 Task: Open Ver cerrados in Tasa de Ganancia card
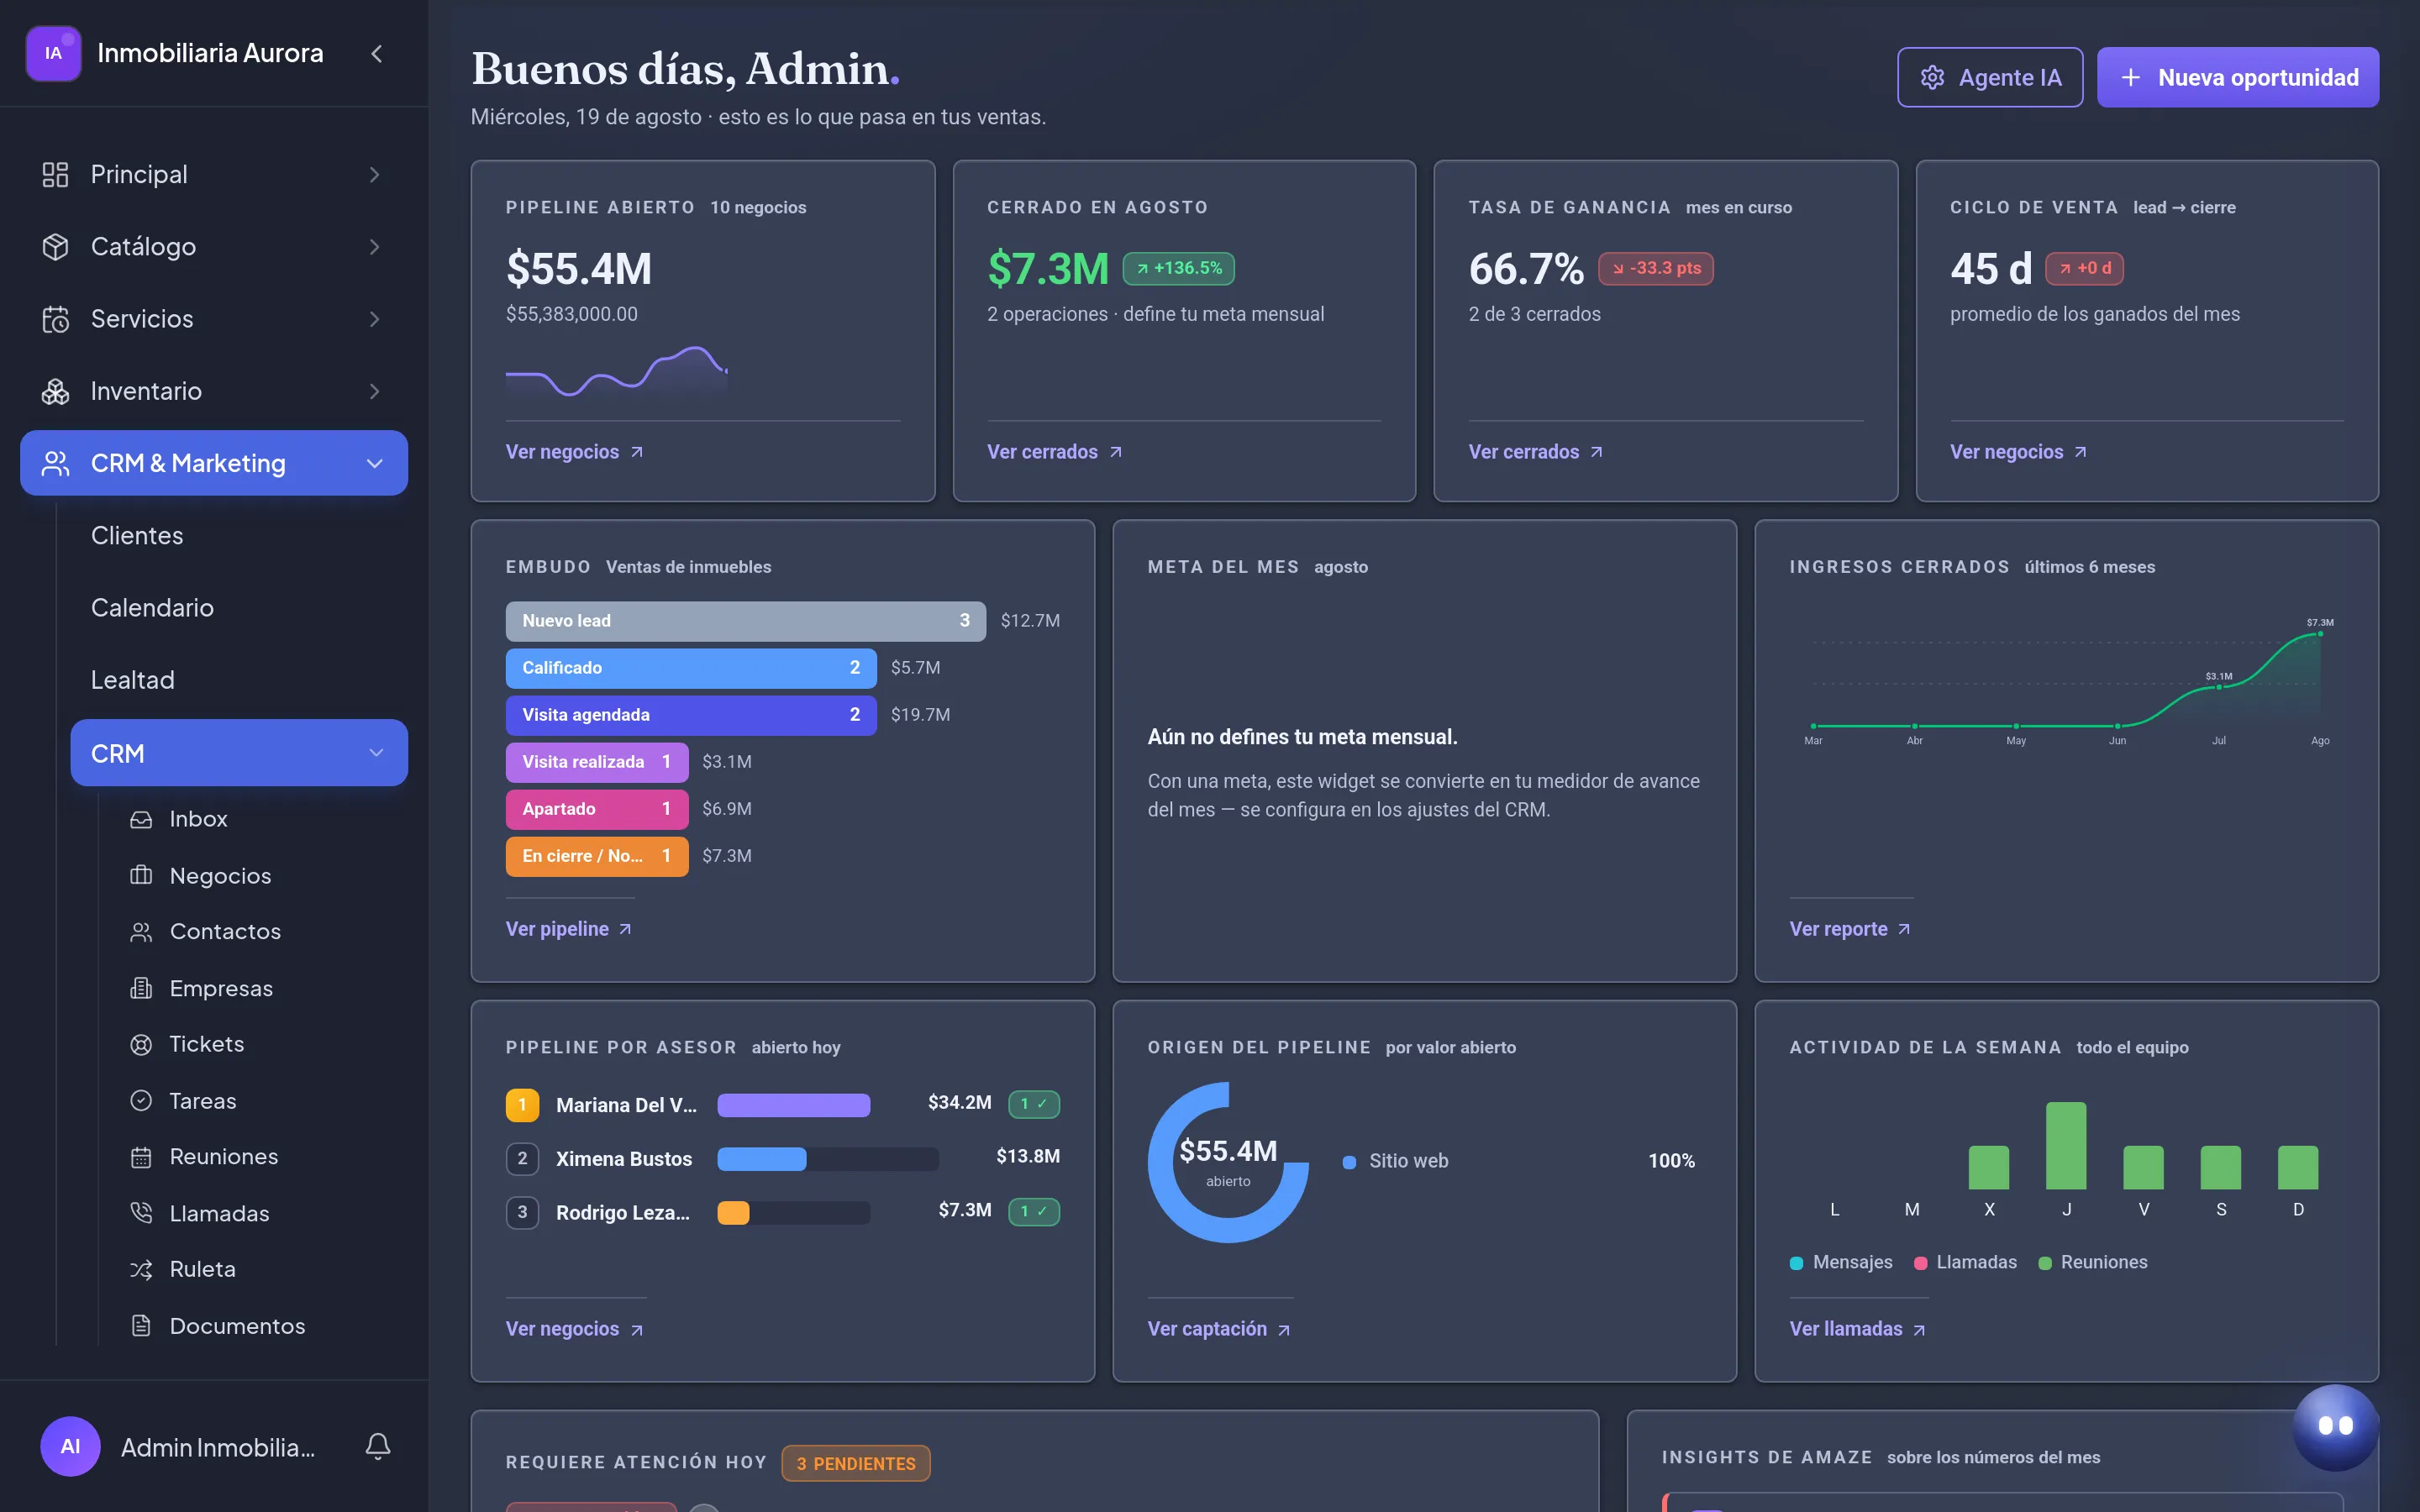[1535, 452]
